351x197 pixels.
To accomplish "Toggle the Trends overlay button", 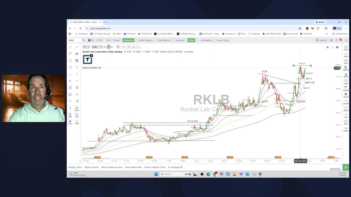I will (x=116, y=40).
